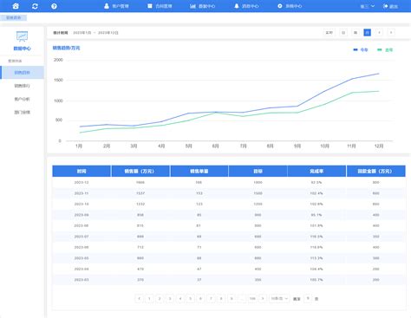Click the 12月 label on chart axis
411x318 pixels.
coord(379,146)
